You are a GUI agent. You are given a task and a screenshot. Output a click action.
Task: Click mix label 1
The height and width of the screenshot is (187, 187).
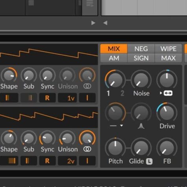point(108,93)
